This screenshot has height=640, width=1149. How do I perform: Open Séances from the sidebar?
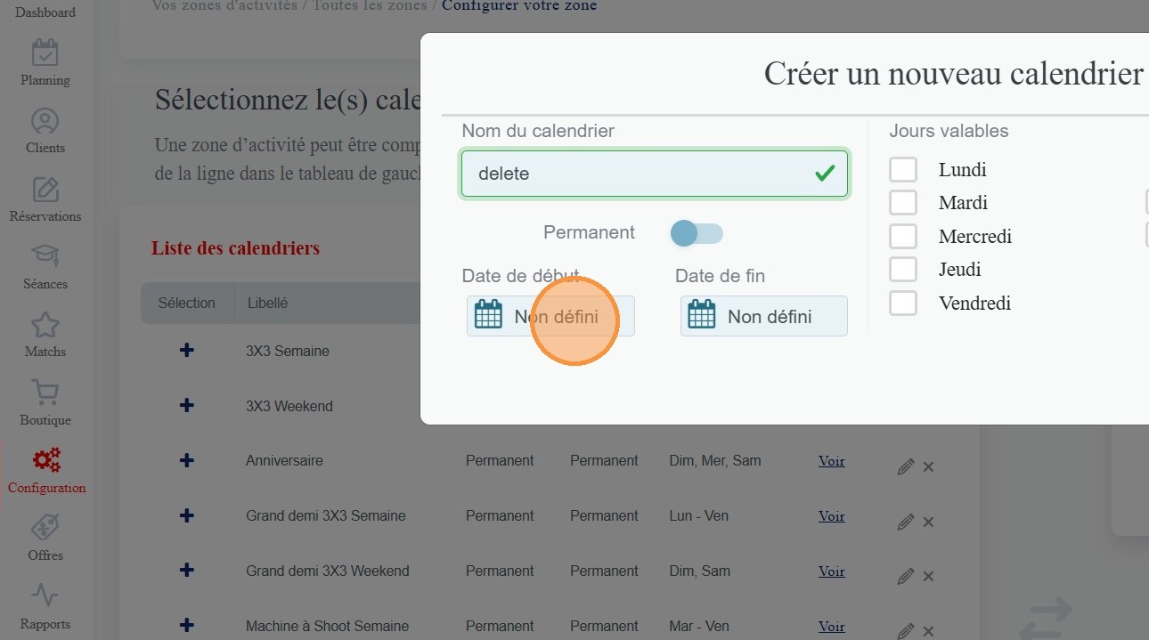[45, 257]
